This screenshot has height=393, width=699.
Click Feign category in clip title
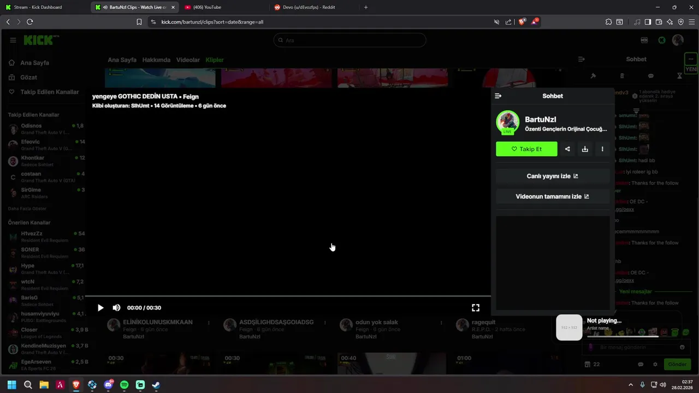click(x=191, y=97)
